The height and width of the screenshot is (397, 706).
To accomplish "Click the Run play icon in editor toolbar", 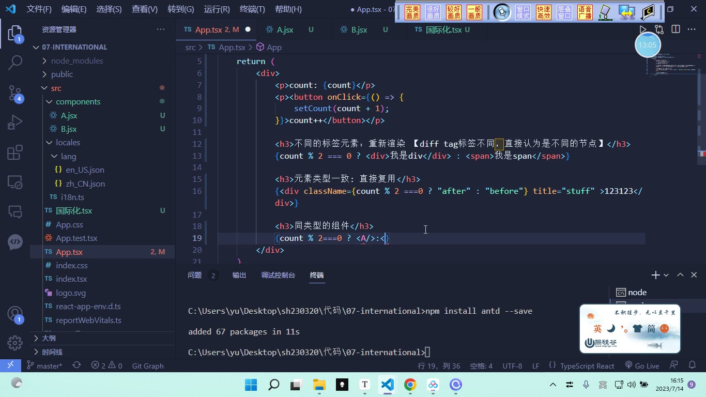I will coord(642,29).
